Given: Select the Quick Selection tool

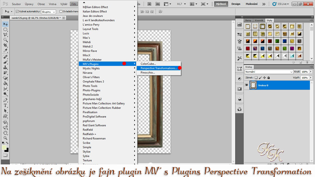Looking at the screenshot, I should [5, 40].
